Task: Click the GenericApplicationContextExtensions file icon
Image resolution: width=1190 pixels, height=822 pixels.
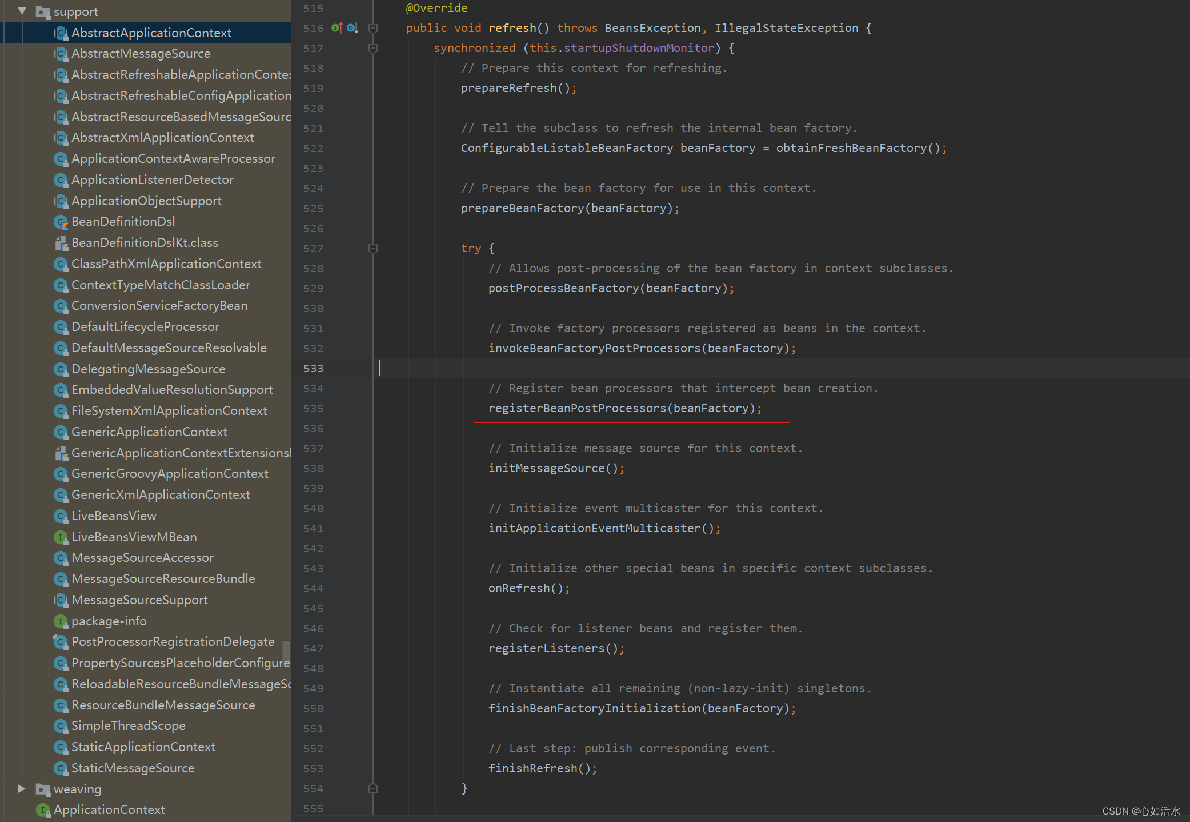Action: click(x=61, y=453)
